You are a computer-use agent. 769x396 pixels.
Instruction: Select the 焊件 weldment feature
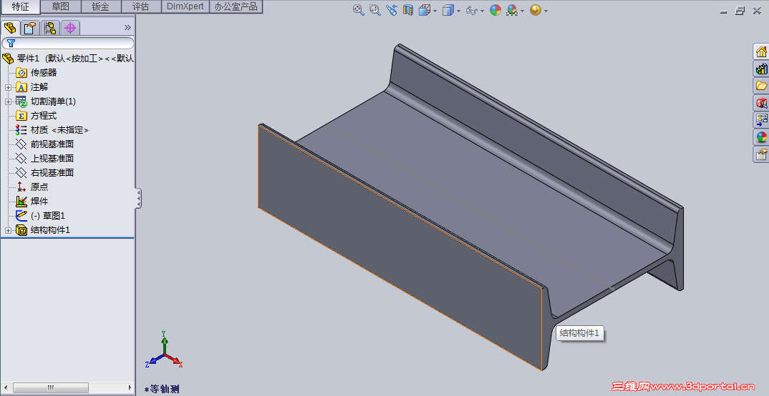(39, 201)
